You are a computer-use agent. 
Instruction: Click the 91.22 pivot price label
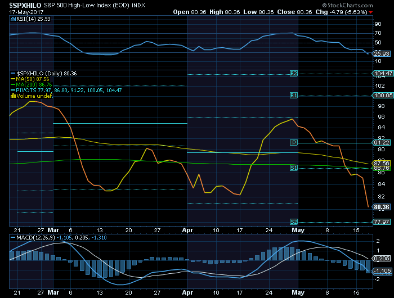[x=382, y=143]
